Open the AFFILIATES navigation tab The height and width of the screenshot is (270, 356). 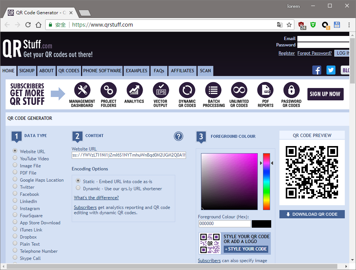pos(183,71)
